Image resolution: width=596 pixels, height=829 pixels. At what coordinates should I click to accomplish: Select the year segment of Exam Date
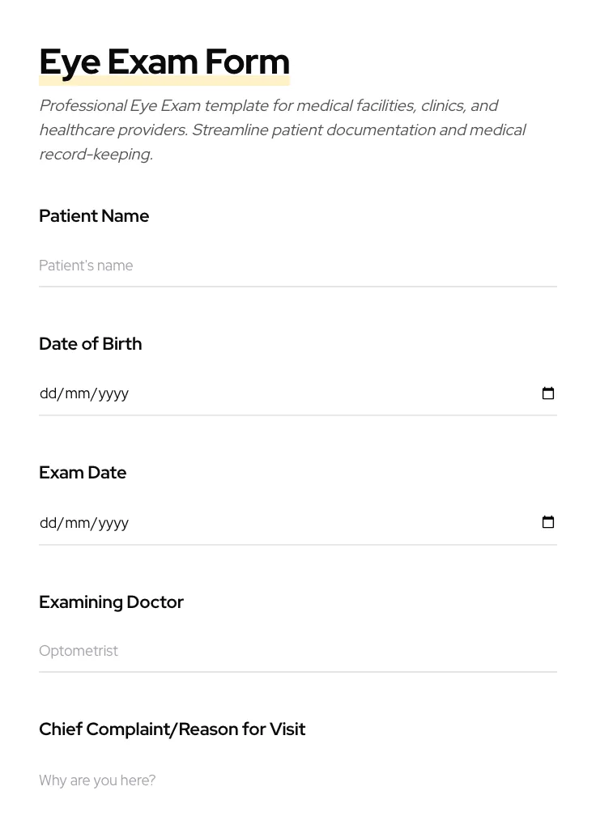113,523
